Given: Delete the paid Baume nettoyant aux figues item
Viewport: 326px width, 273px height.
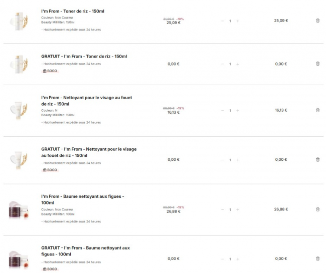Looking at the screenshot, I should (317, 209).
